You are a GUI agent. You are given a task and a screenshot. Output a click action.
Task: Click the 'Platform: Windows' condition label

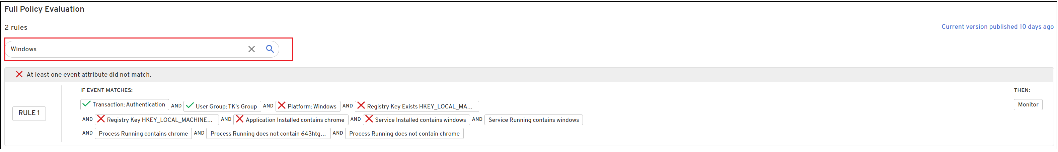(x=312, y=106)
